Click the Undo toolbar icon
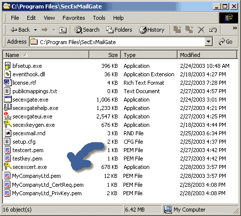 point(213,30)
